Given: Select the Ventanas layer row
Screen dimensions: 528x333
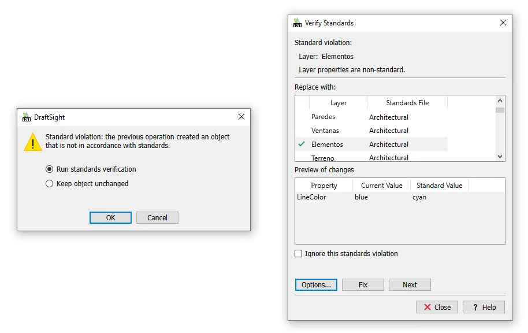Looking at the screenshot, I should point(325,131).
